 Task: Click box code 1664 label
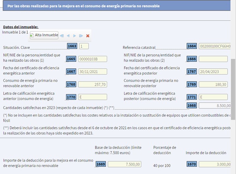[192, 46]
